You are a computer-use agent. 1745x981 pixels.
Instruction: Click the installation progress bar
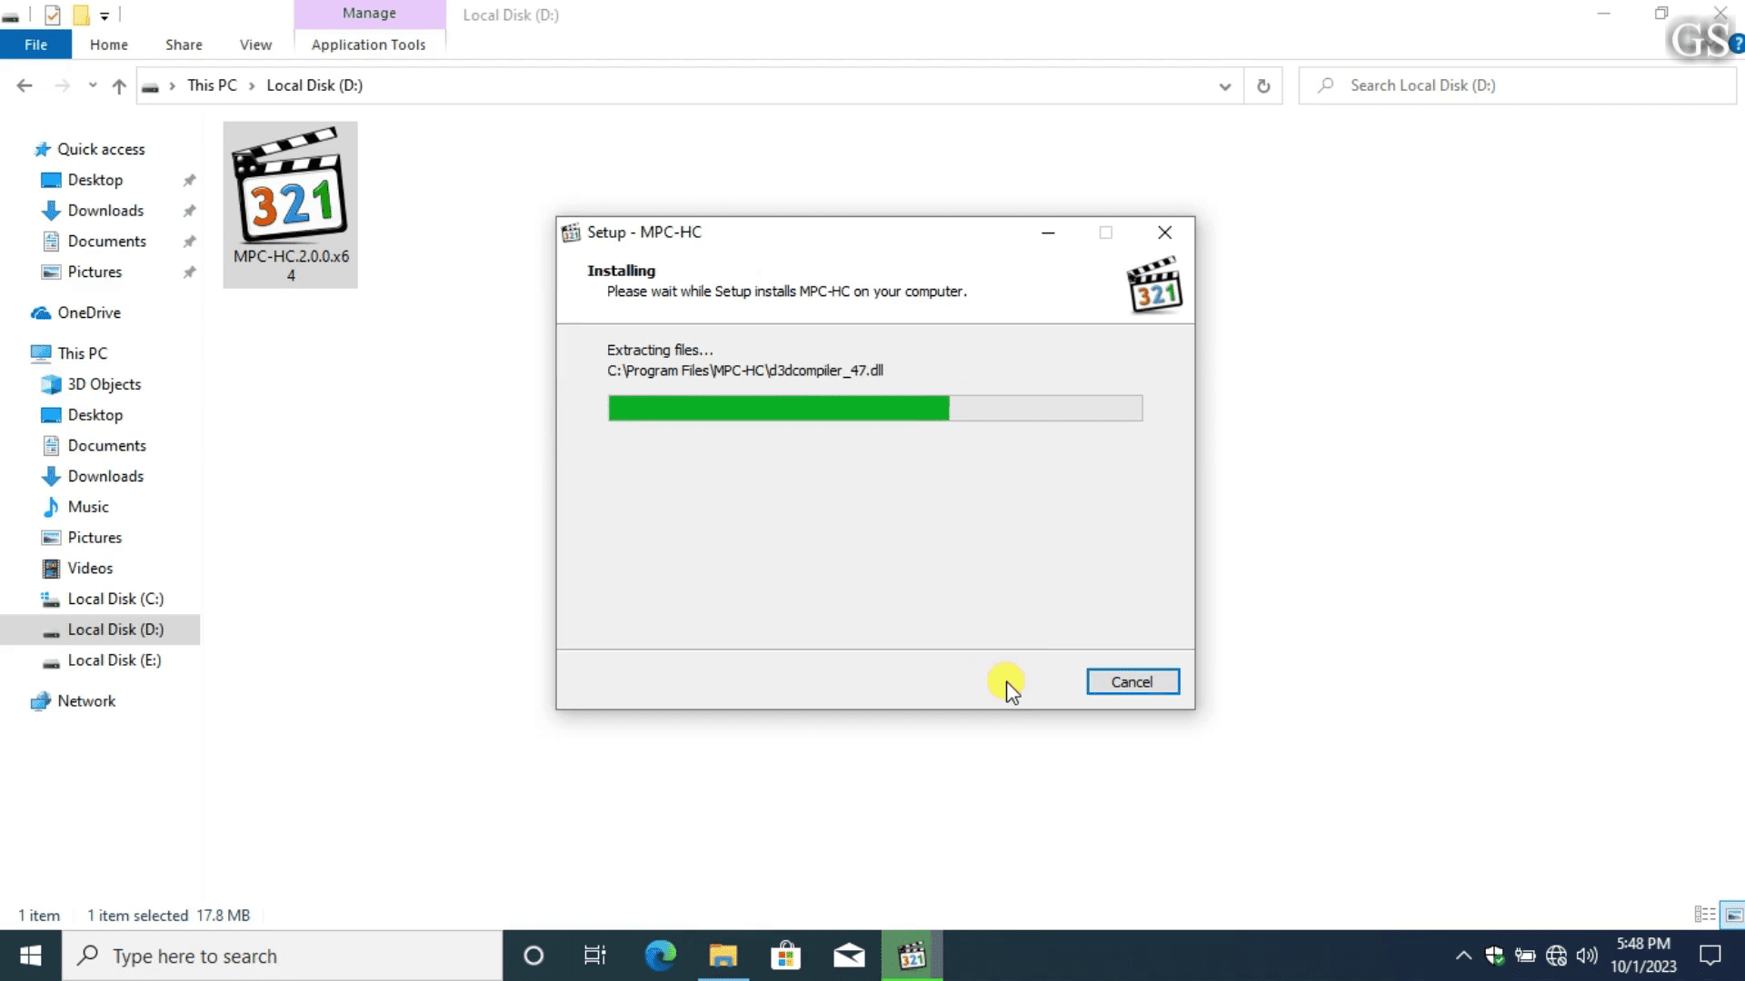pos(875,408)
